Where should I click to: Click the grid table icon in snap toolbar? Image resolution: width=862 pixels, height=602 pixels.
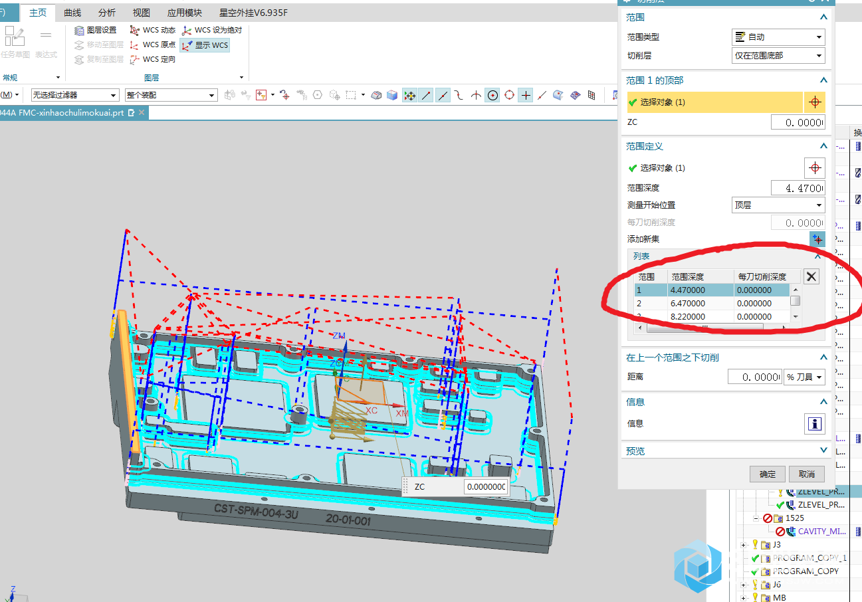click(592, 95)
